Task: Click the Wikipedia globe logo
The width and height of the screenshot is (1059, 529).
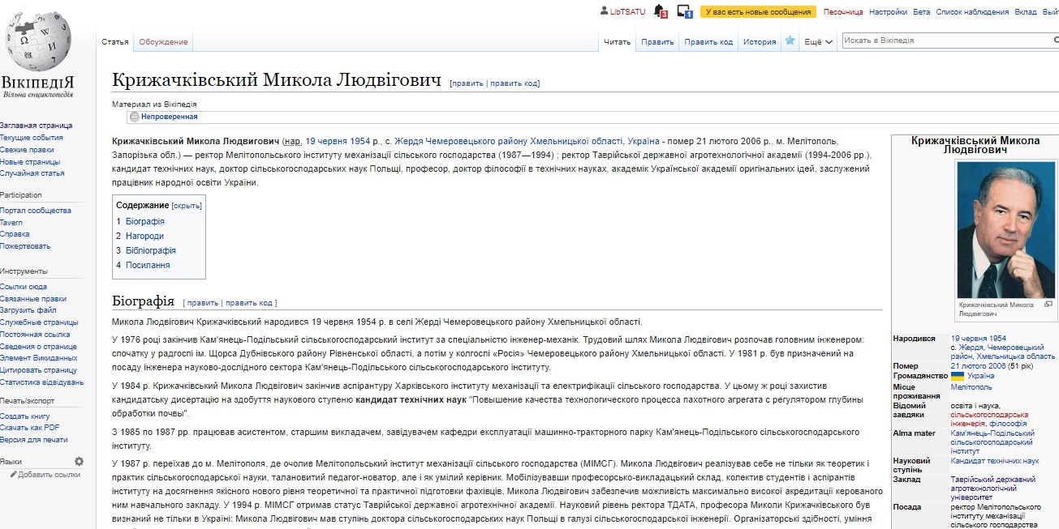Action: tap(38, 42)
